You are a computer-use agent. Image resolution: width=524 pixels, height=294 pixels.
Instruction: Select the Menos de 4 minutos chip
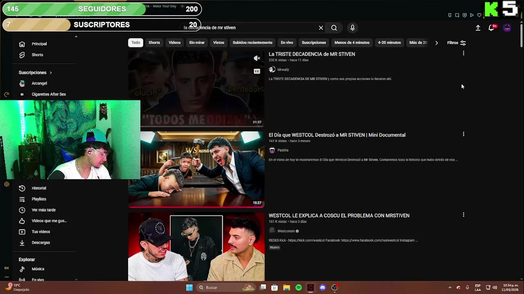click(352, 42)
